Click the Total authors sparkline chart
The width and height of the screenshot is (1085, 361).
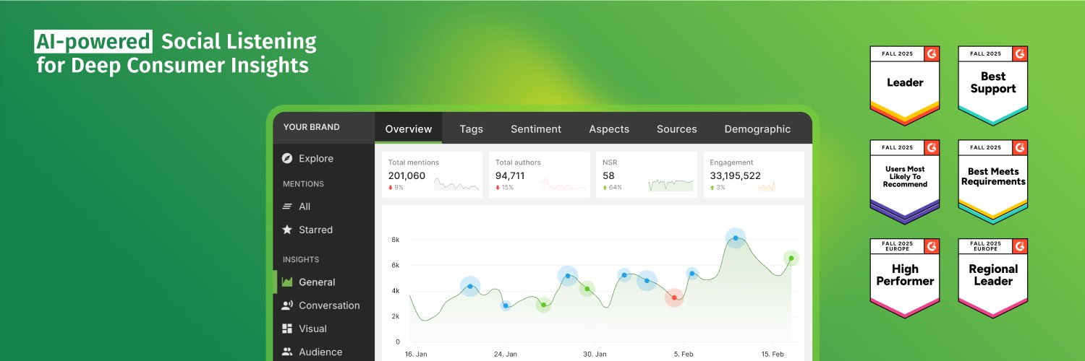[x=563, y=186]
